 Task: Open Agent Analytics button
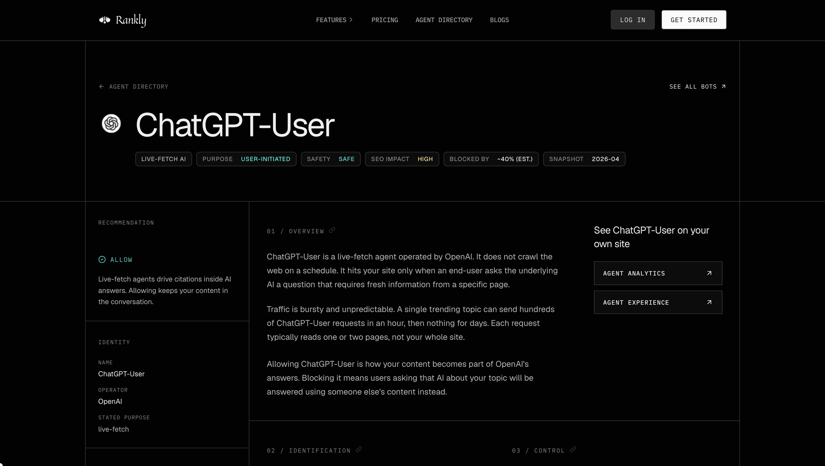(x=658, y=273)
